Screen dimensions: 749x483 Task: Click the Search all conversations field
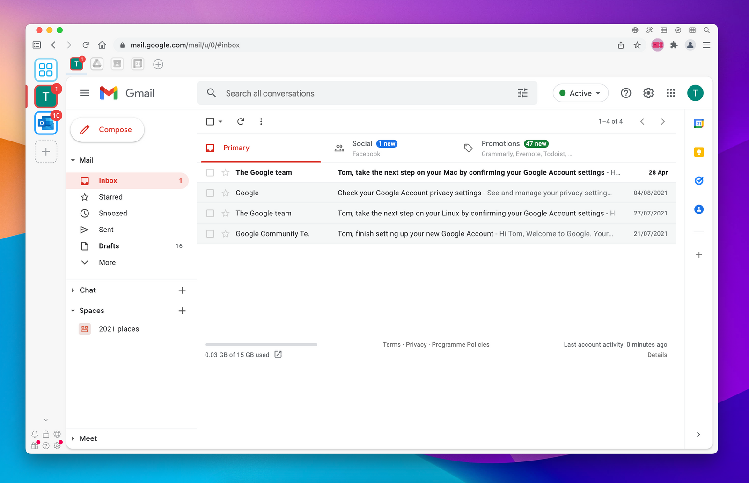click(x=367, y=93)
